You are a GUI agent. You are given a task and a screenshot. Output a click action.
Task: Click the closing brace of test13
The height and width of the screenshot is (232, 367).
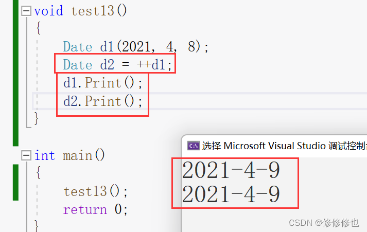coord(36,119)
